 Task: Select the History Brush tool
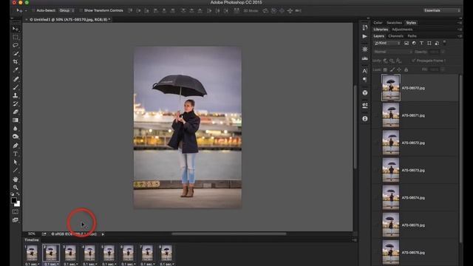click(16, 103)
